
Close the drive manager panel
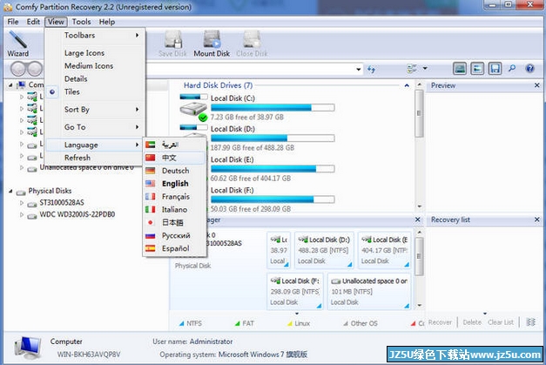[x=418, y=220]
